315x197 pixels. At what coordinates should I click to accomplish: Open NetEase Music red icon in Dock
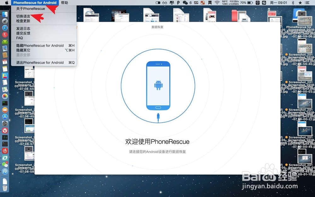click(5, 151)
